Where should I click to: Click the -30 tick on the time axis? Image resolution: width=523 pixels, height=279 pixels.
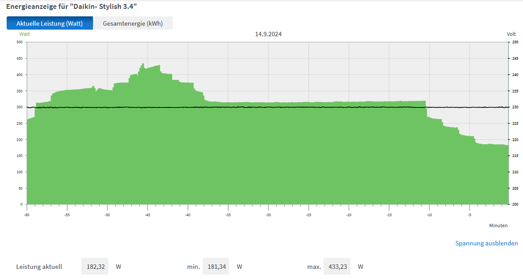(268, 215)
